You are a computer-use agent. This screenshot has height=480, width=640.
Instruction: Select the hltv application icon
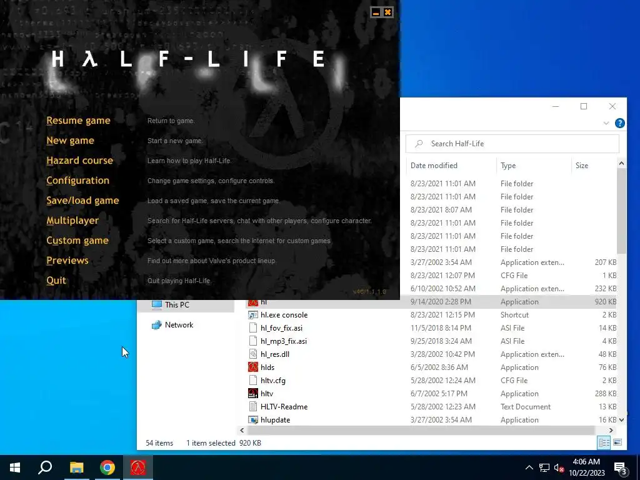click(253, 393)
